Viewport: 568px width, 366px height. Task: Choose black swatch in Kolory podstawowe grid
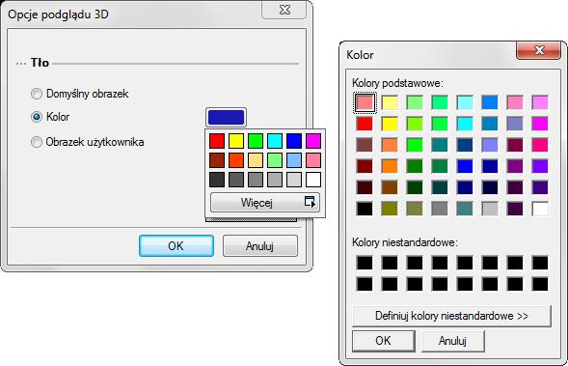(x=365, y=209)
